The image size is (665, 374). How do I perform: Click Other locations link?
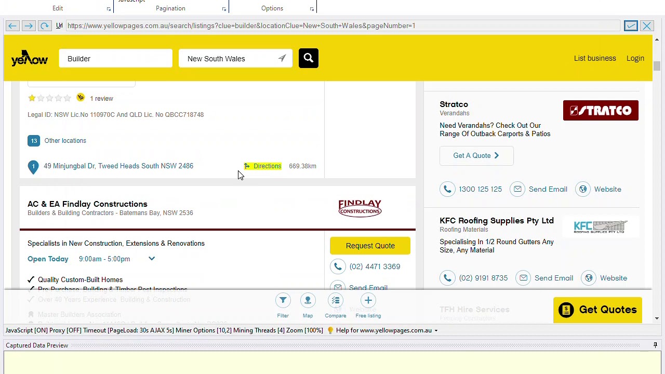pos(65,141)
